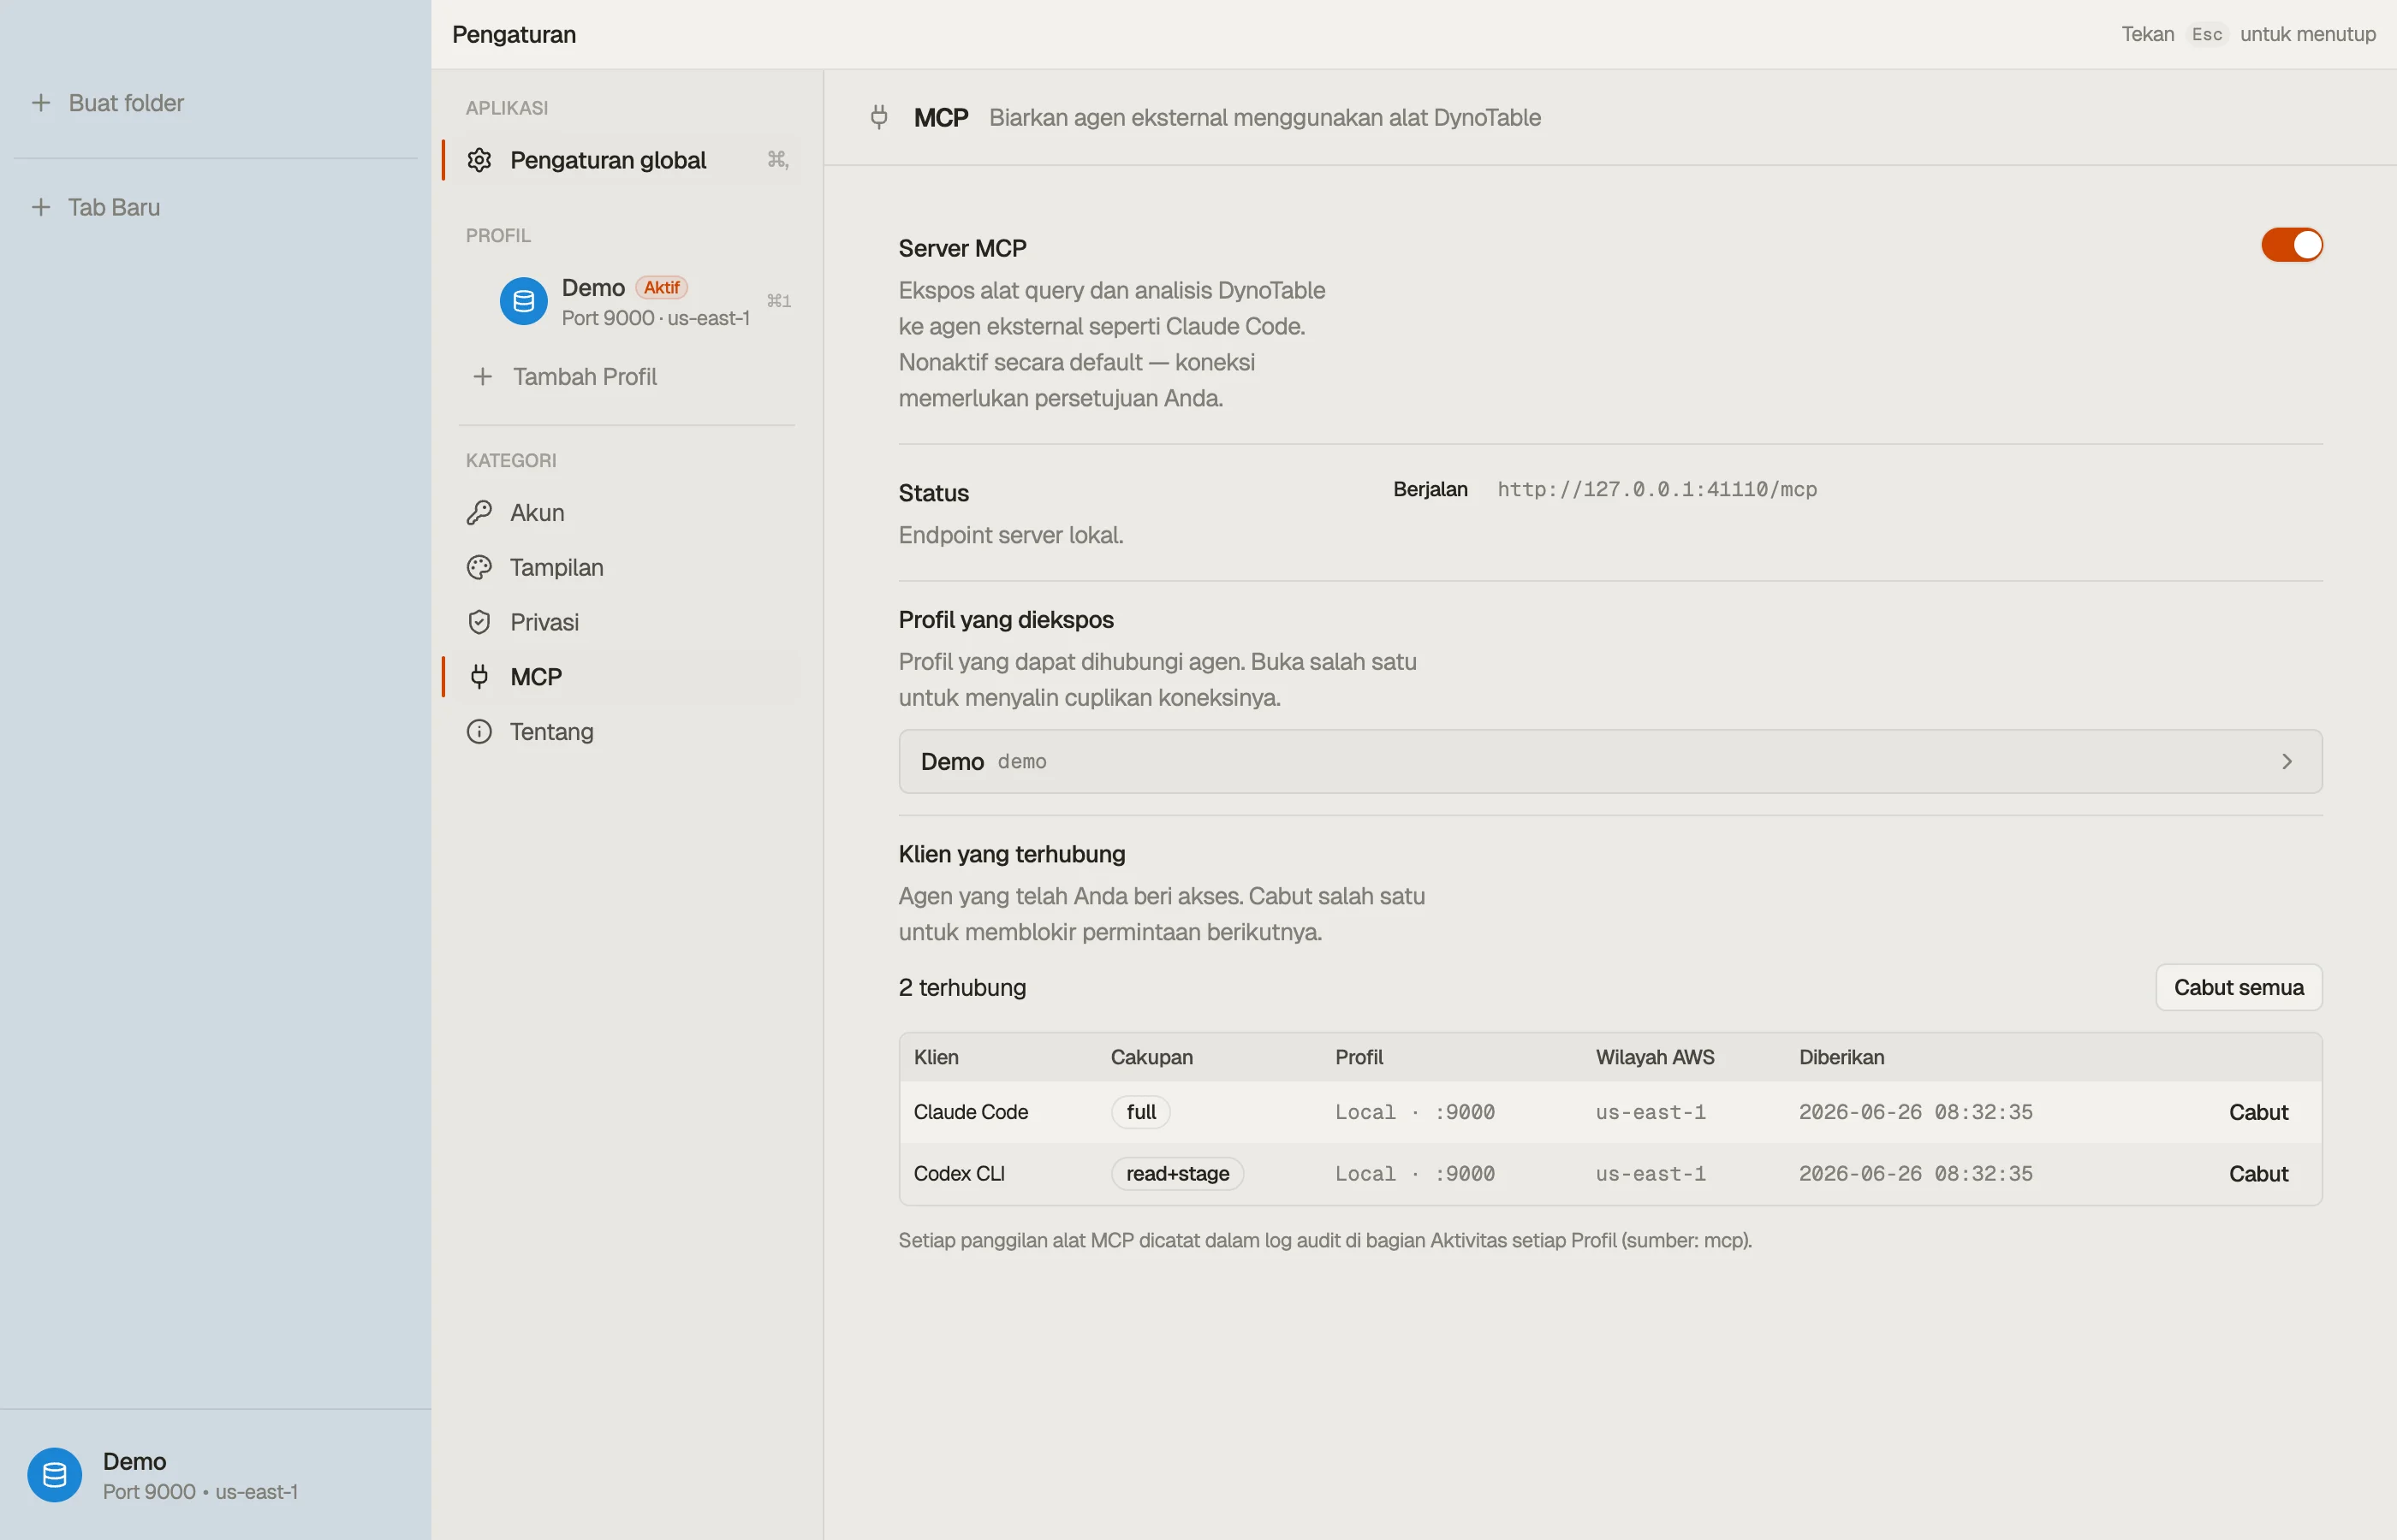
Task: Click the Demo profile at bottom of sidebar
Action: pyautogui.click(x=215, y=1475)
